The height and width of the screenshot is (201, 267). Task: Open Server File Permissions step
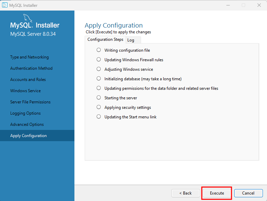pos(30,102)
